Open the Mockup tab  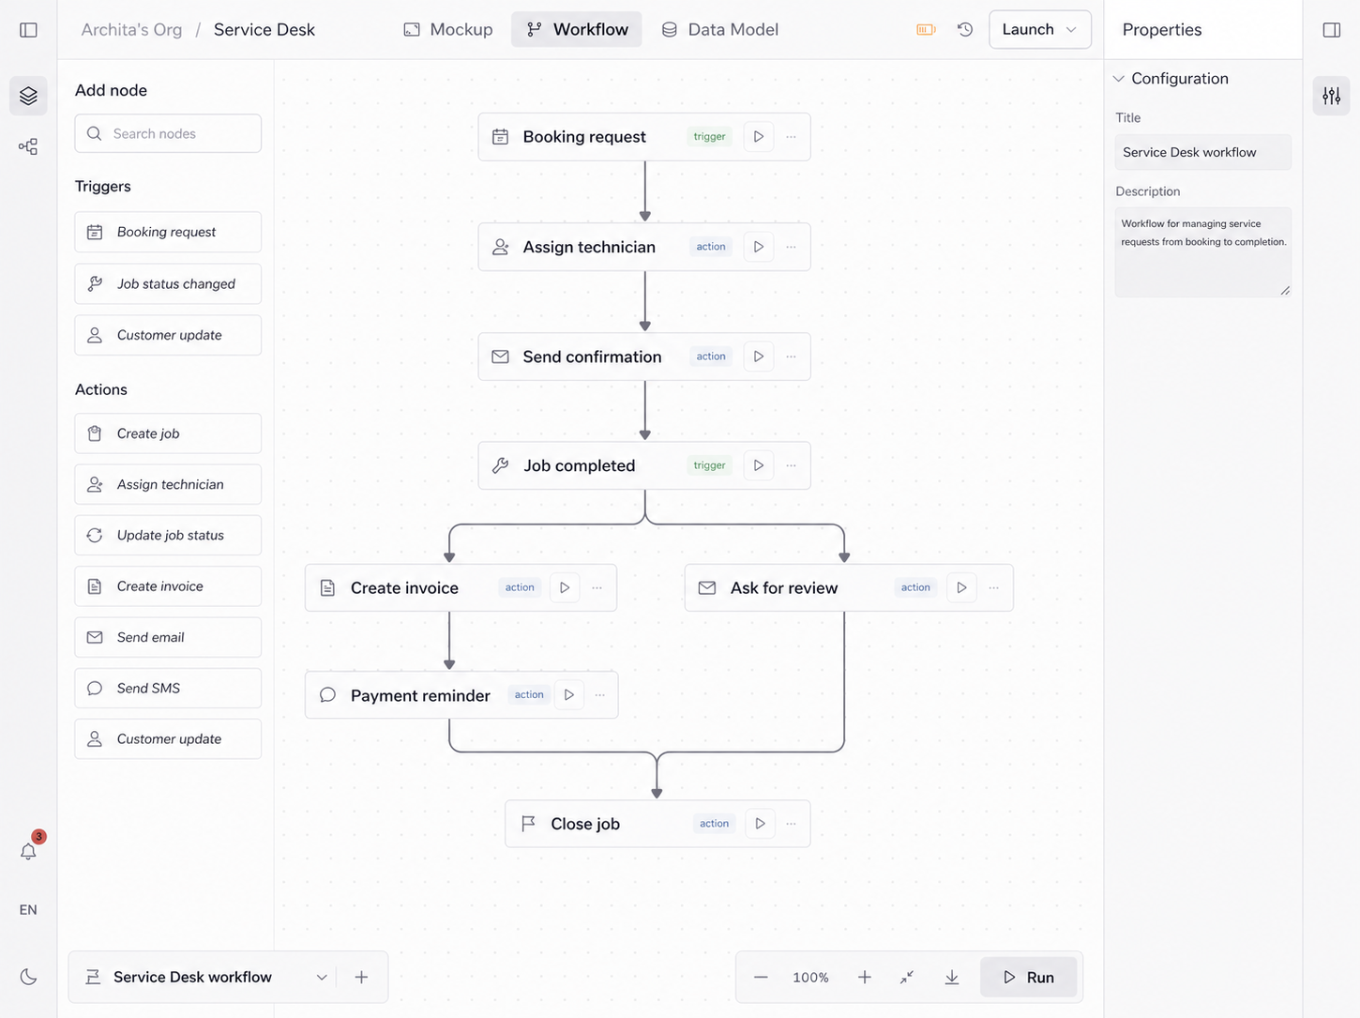click(x=448, y=29)
